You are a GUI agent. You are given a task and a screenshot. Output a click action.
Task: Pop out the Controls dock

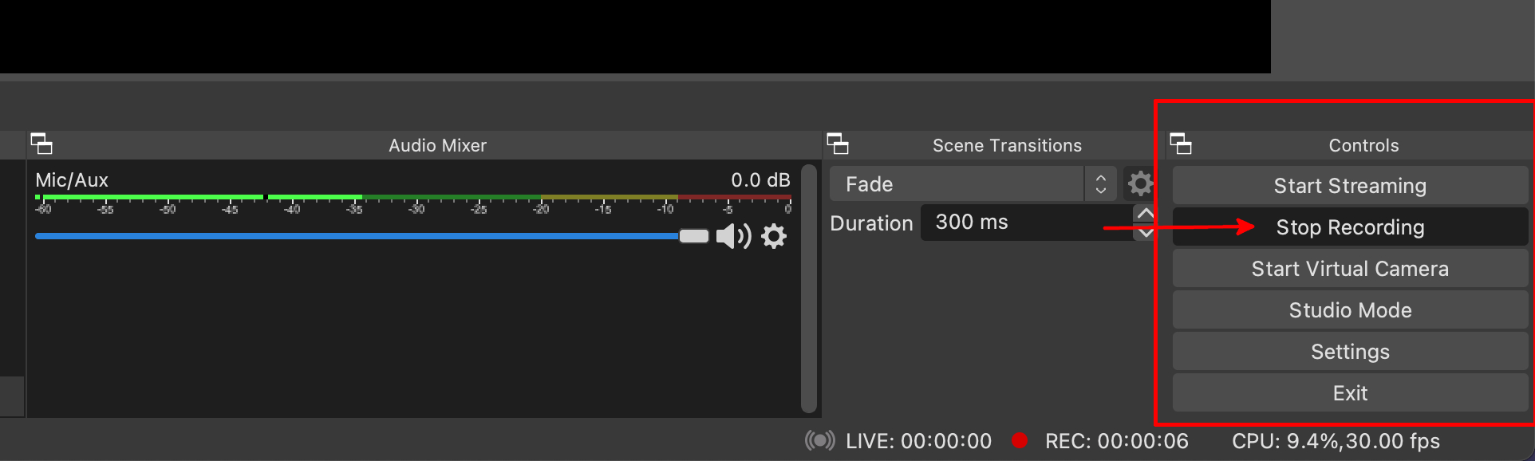click(x=1181, y=144)
